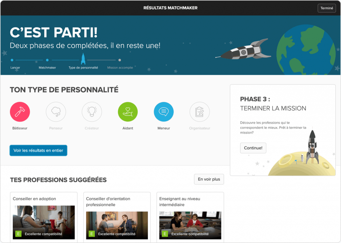Open Enseignant au niveau intermédiaire card image
The image size is (341, 243).
(190, 225)
